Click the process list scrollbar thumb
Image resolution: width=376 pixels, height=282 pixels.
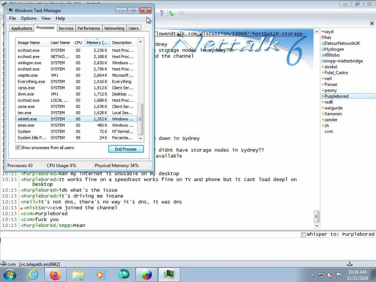[x=141, y=119]
